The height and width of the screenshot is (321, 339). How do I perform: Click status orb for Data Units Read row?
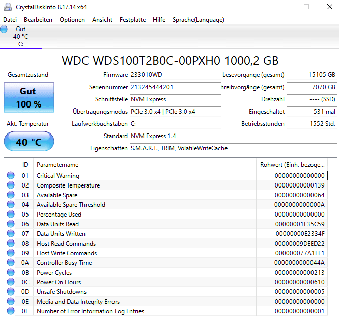(11, 224)
